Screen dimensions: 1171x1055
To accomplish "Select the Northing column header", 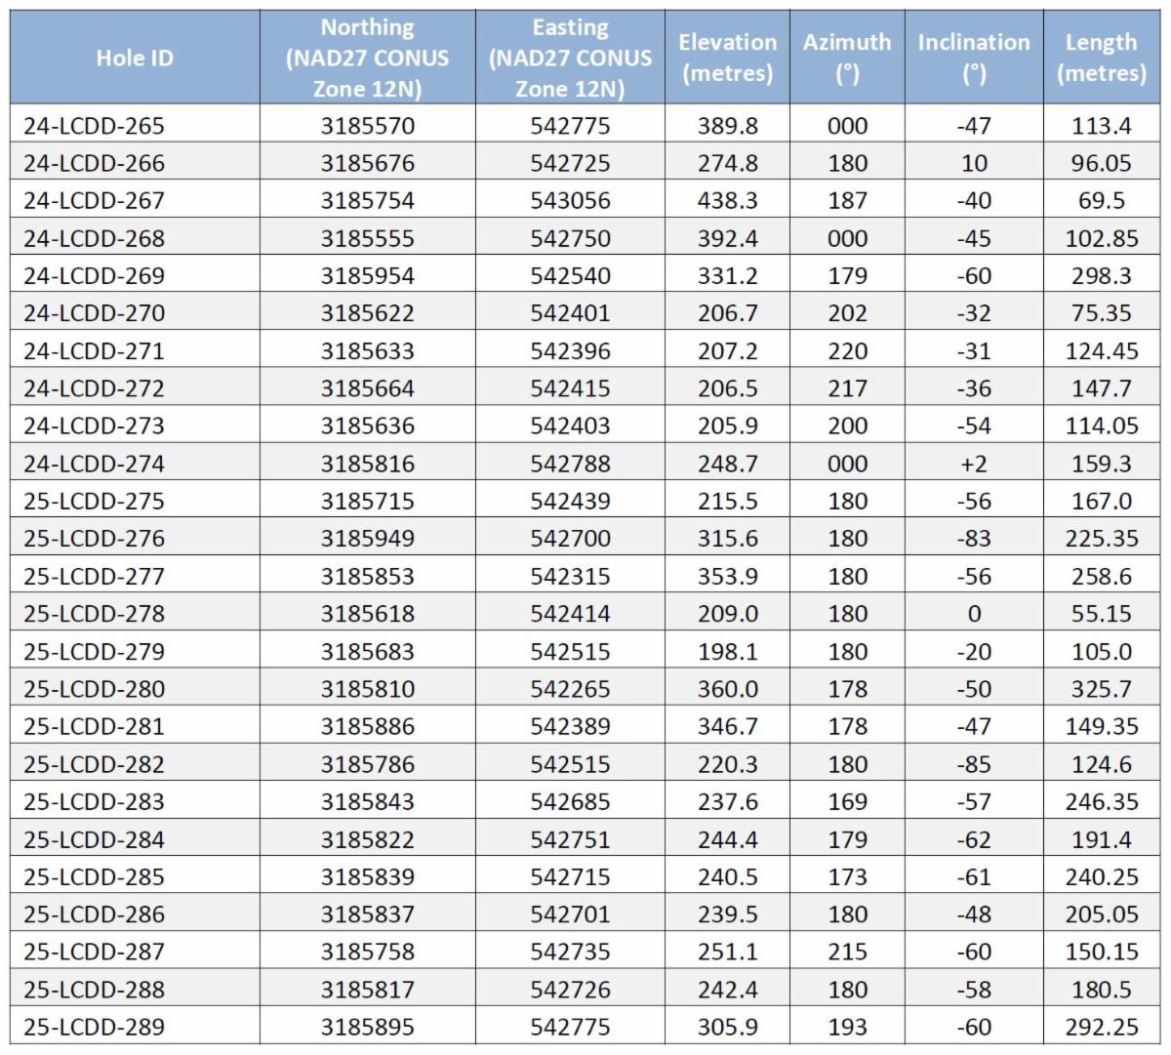I will 367,58.
